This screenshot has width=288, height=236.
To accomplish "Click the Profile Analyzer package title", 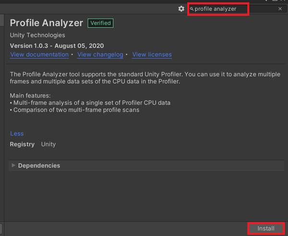I will pyautogui.click(x=46, y=23).
